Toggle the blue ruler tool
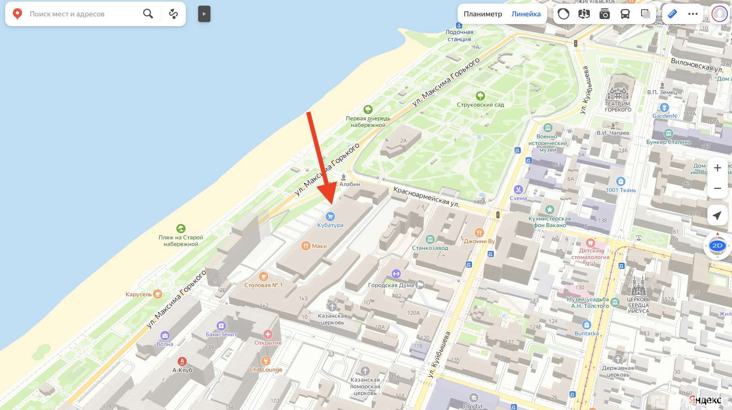The height and width of the screenshot is (410, 732). (x=672, y=14)
